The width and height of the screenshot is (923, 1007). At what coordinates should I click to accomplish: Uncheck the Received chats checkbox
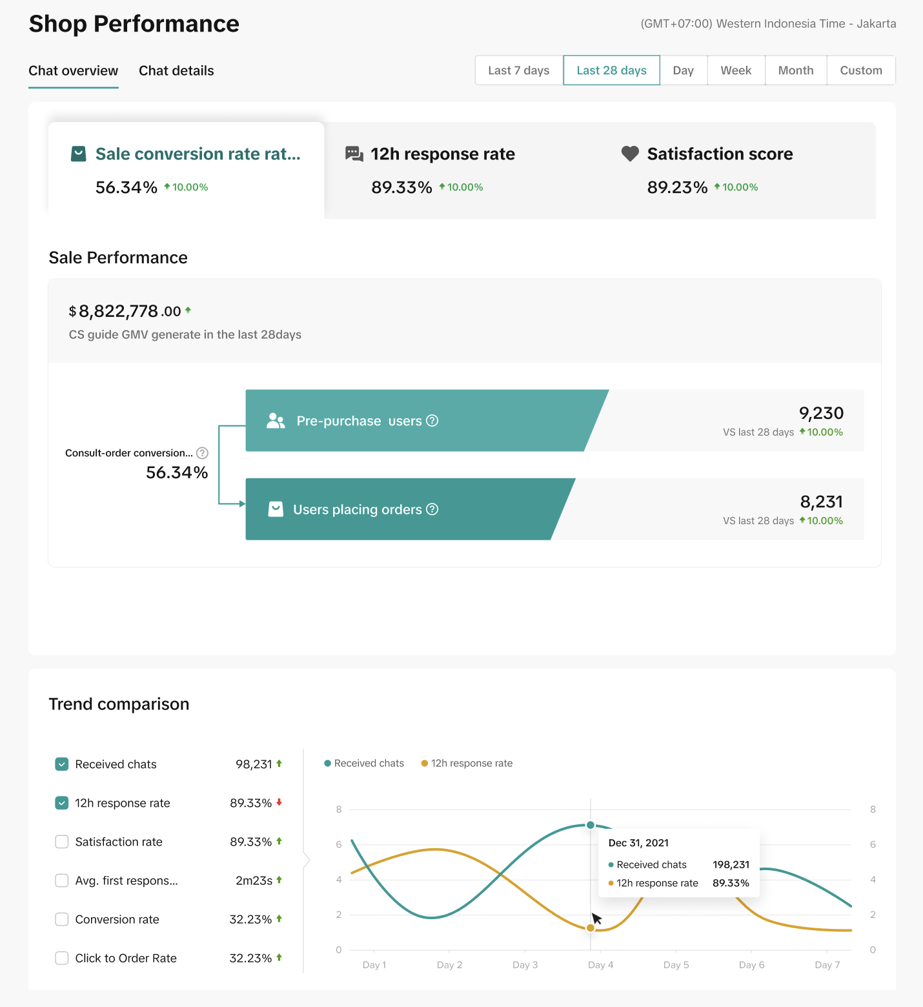(62, 764)
